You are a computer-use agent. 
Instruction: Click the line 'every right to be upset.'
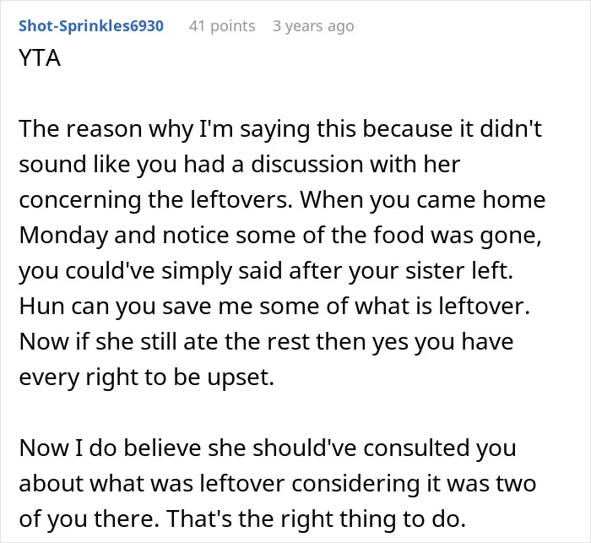tap(147, 377)
